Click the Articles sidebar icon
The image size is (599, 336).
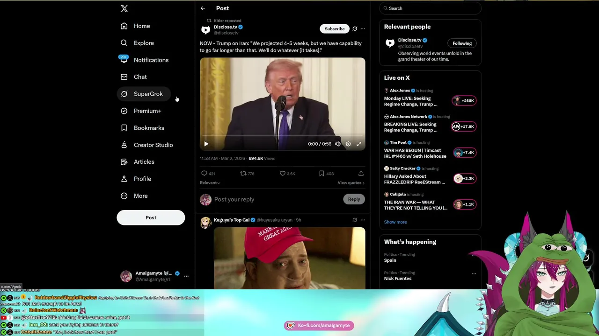(124, 162)
